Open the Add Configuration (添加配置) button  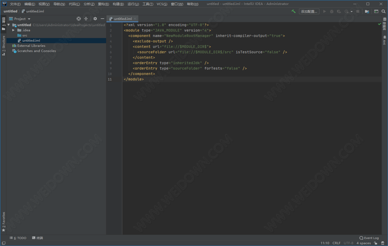tap(309, 11)
